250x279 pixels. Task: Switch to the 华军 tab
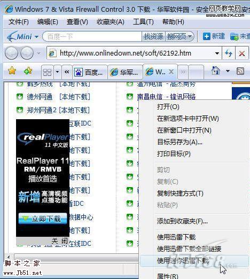point(125,72)
